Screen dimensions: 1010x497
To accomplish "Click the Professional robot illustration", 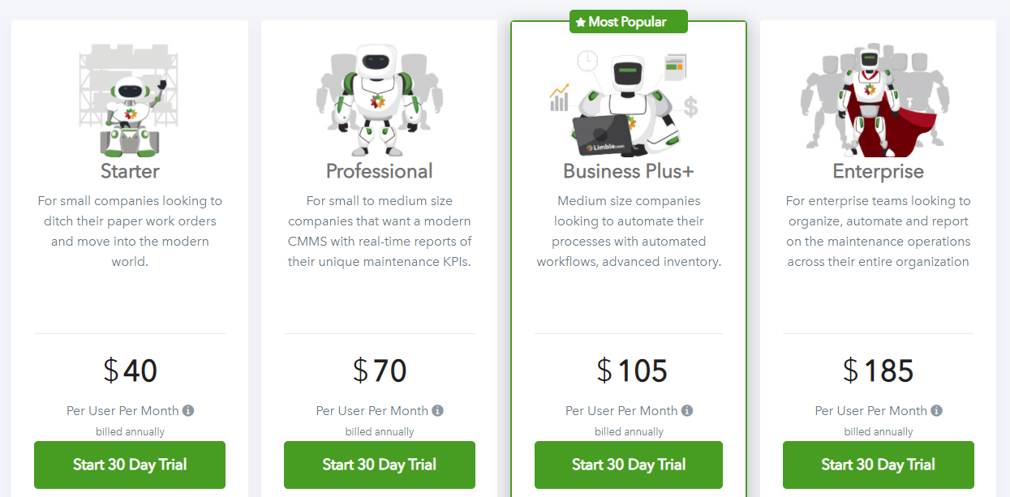I will (378, 97).
